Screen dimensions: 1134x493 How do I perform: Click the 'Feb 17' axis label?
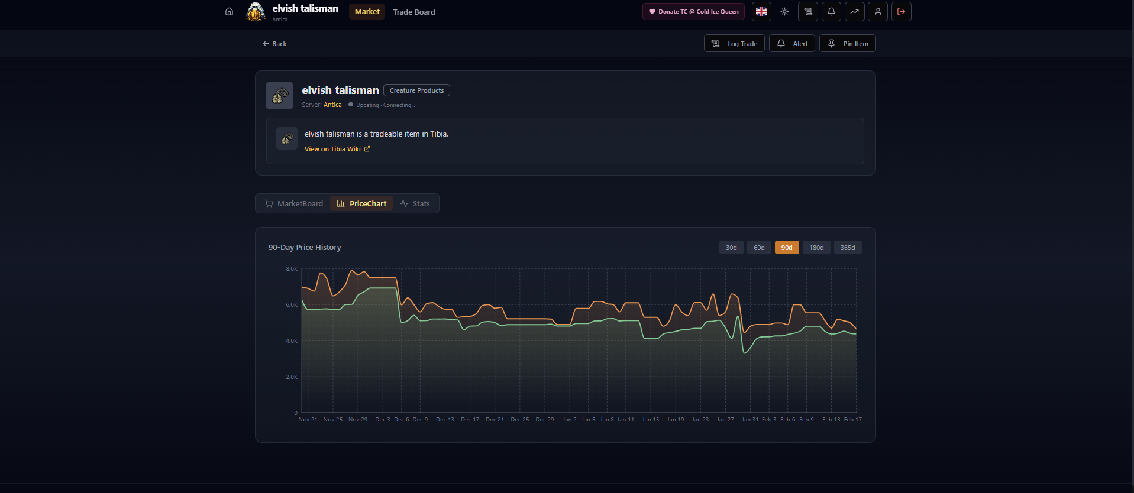tap(852, 420)
